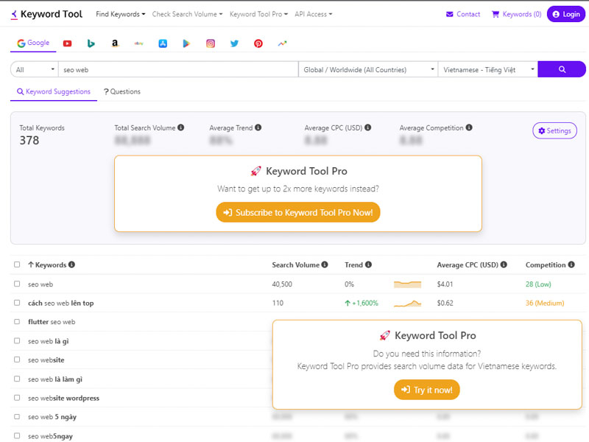Click the Try it now! button
This screenshot has width=589, height=442.
pyautogui.click(x=427, y=390)
